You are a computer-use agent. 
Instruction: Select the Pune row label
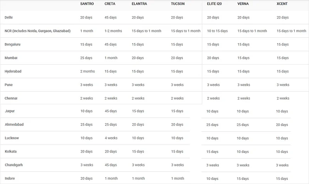[8, 85]
